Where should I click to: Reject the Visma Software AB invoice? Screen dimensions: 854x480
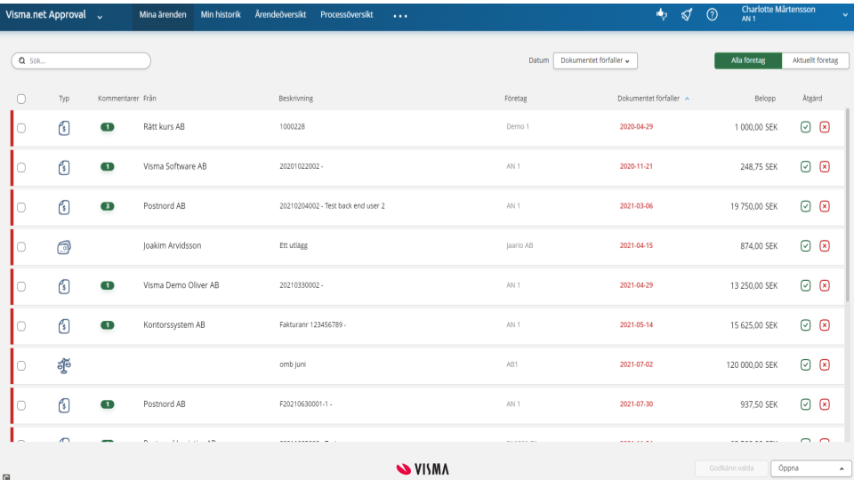[825, 166]
